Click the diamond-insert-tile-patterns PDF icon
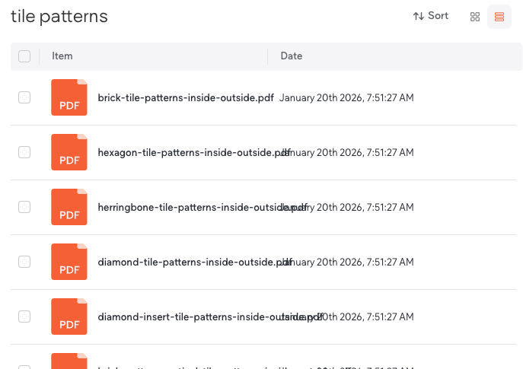This screenshot has height=369, width=523. [x=69, y=317]
